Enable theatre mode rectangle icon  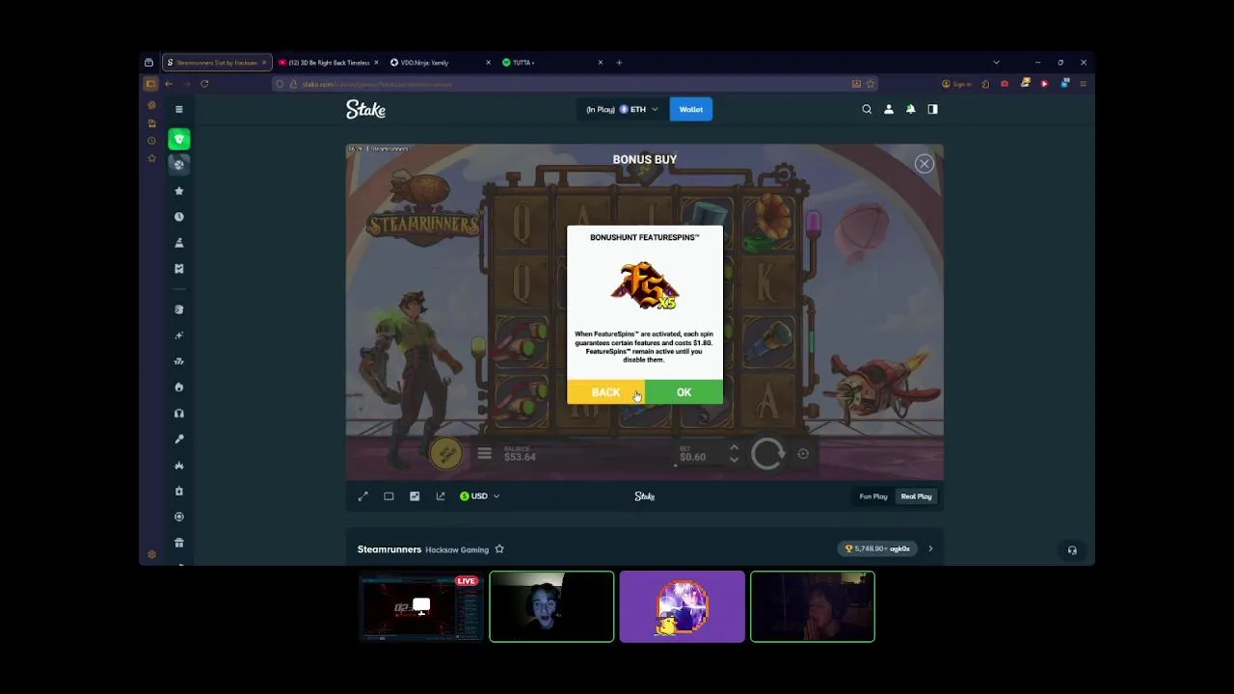[x=389, y=496]
